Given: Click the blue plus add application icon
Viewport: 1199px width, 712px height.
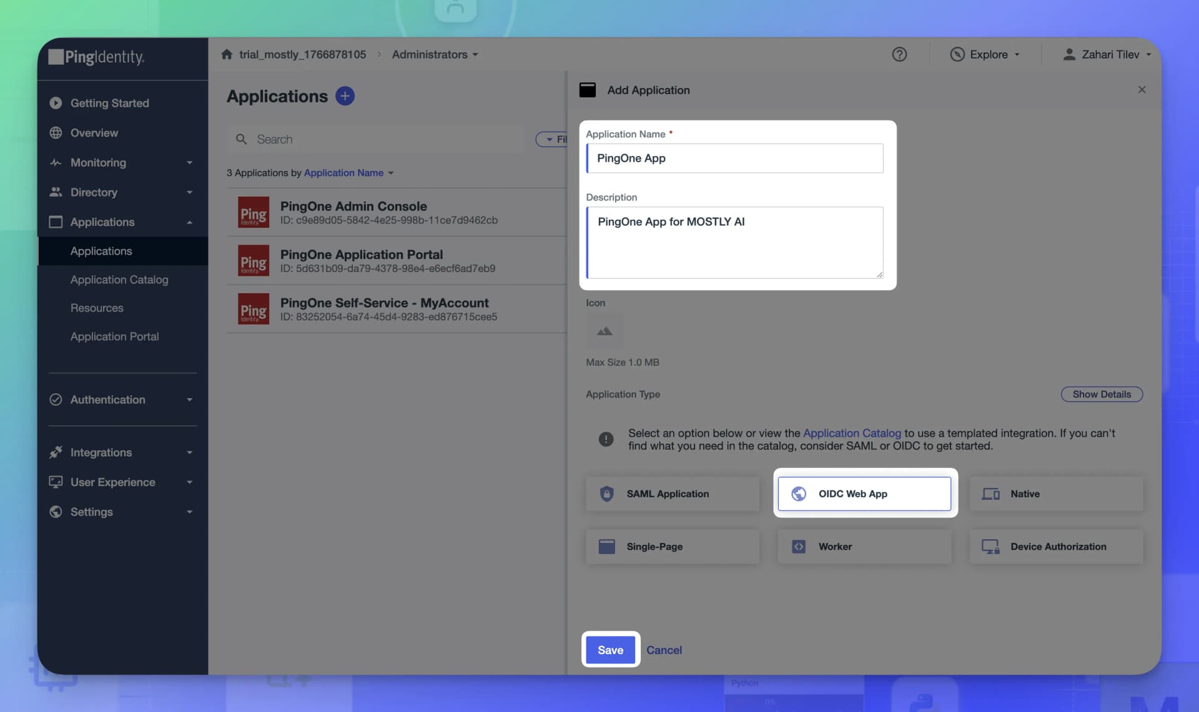Looking at the screenshot, I should tap(345, 96).
